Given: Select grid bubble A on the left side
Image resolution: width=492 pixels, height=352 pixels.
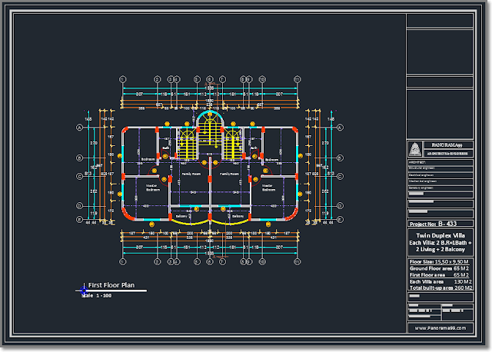Looking at the screenshot, I should 79,128.
